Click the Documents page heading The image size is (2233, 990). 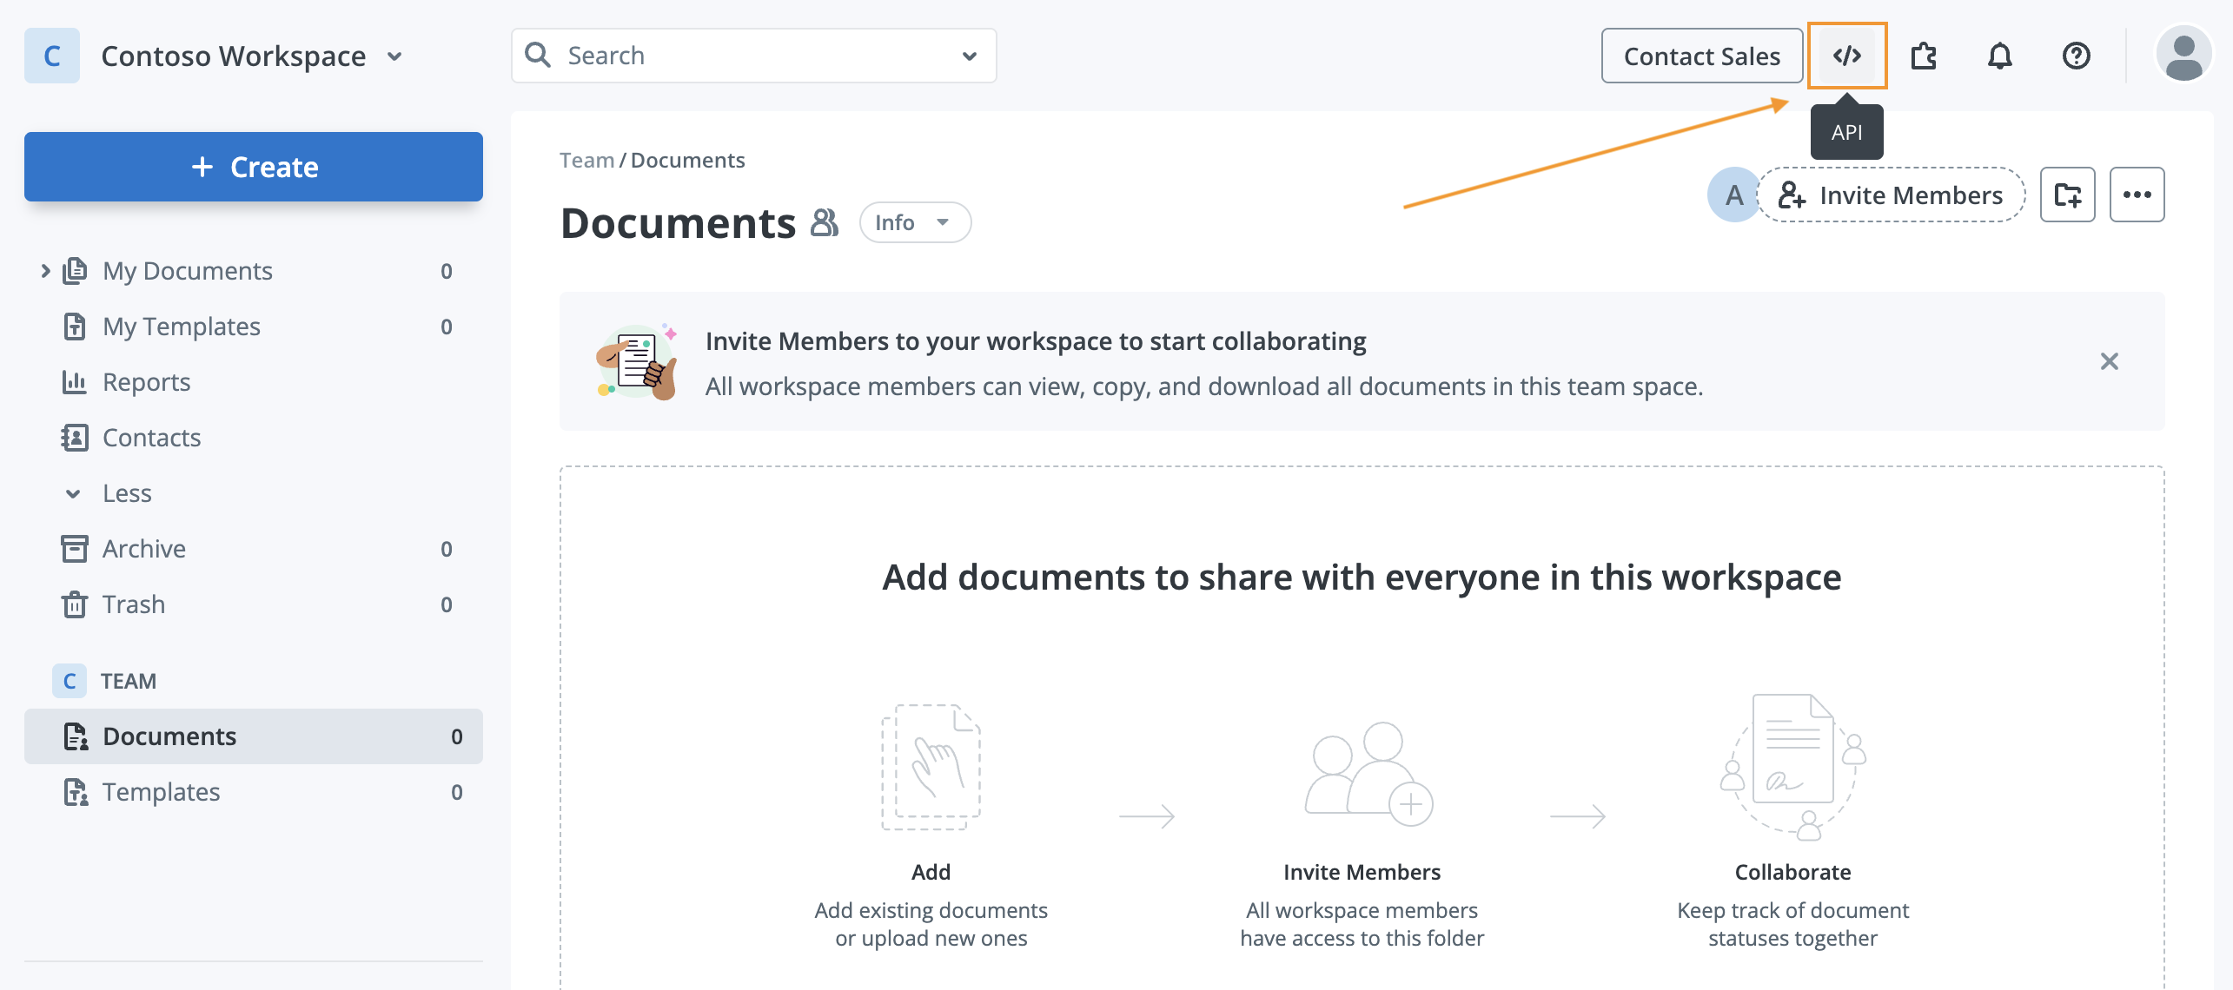(x=679, y=222)
